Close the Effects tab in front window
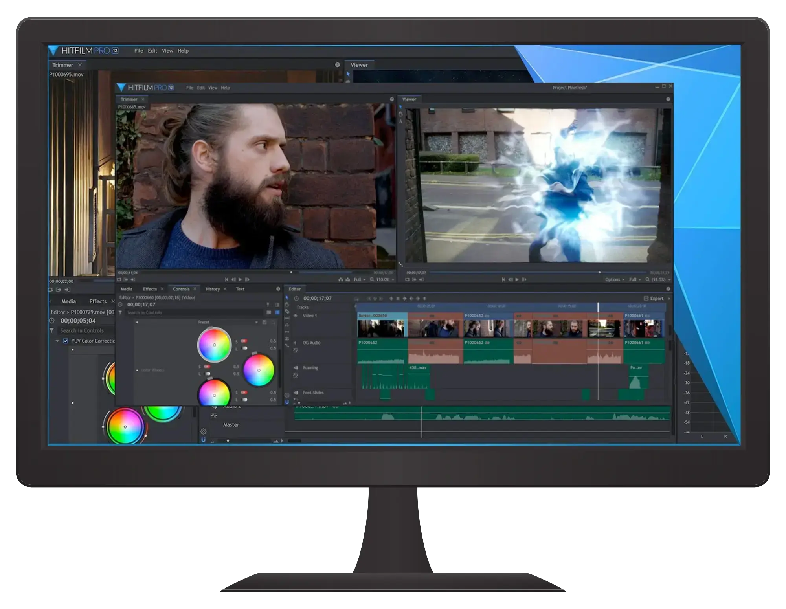This screenshot has width=786, height=609. 162,289
